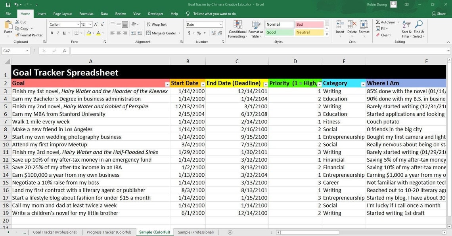Add a new worksheet with the plus button
Image resolution: width=452 pixels, height=236 pixels.
pyautogui.click(x=230, y=232)
